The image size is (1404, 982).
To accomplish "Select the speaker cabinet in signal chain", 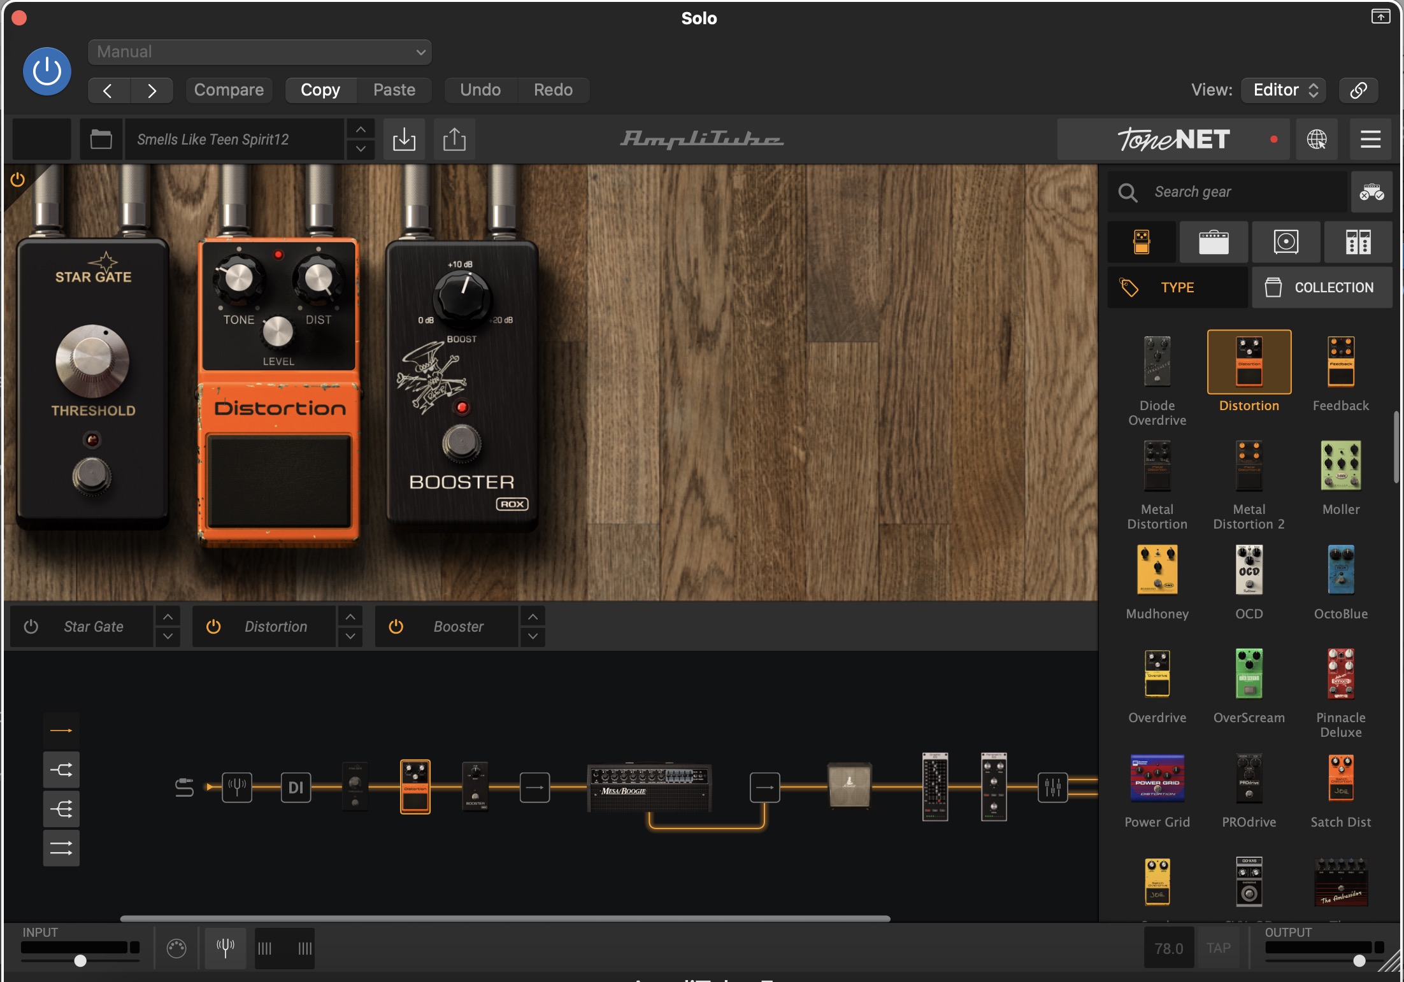I will tap(849, 786).
